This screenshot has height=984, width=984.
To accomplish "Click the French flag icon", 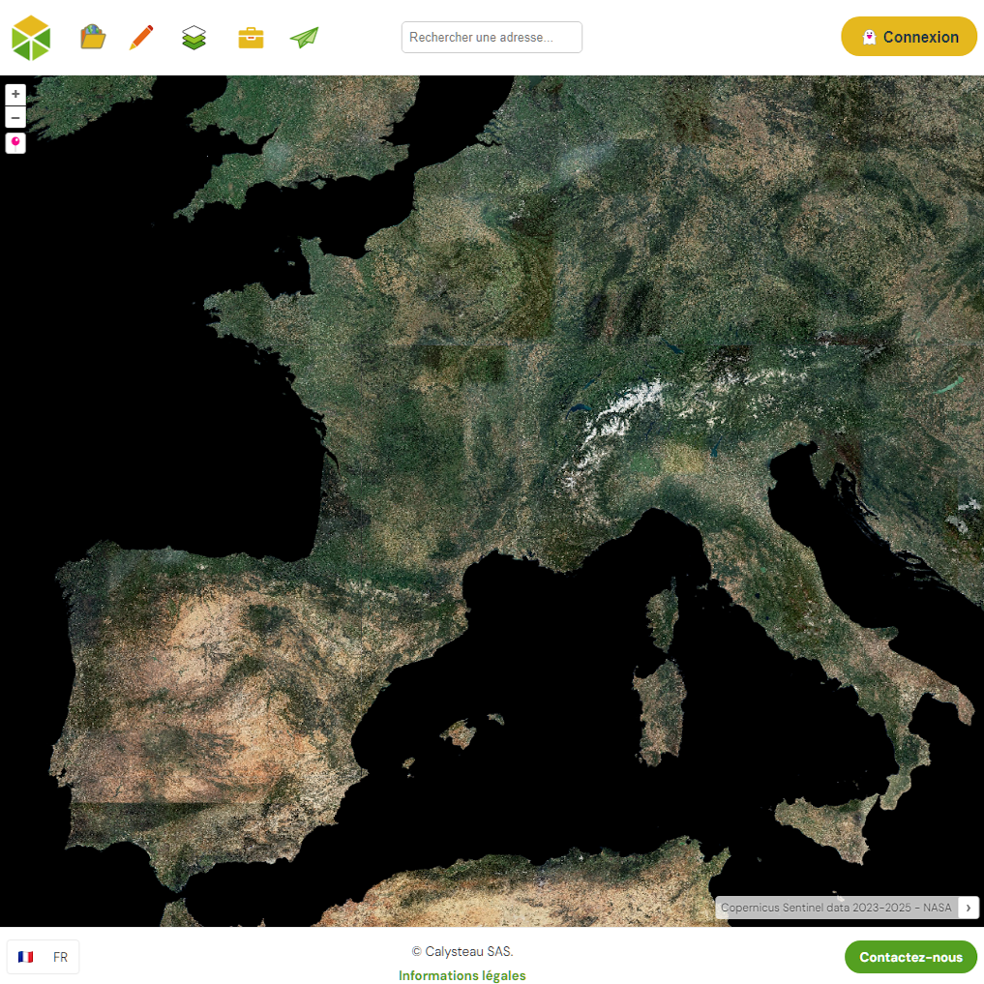I will coord(26,957).
